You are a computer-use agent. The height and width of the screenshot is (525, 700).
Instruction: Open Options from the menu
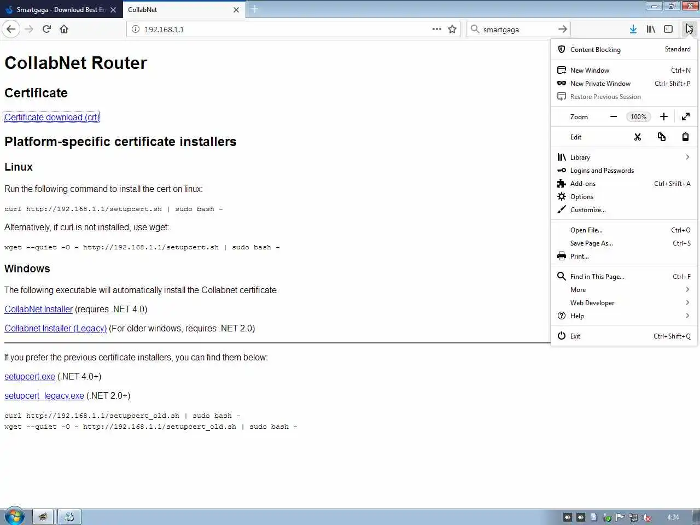(x=624, y=197)
